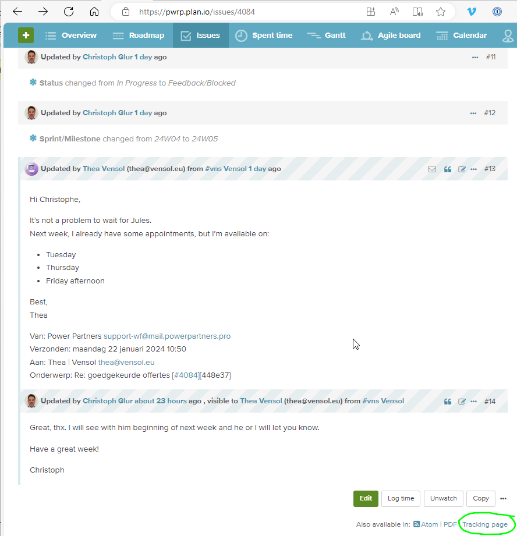Open the Calendar tab
The image size is (517, 536).
click(462, 35)
